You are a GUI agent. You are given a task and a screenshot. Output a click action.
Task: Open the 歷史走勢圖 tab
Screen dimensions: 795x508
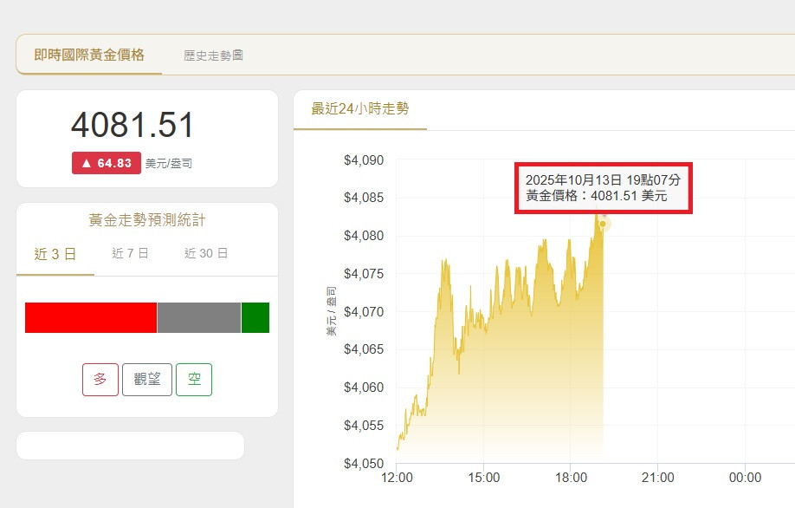tap(213, 55)
